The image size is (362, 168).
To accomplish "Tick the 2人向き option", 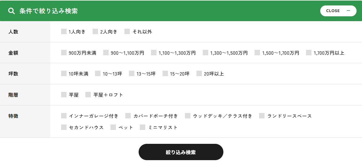I will pyautogui.click(x=95, y=31).
